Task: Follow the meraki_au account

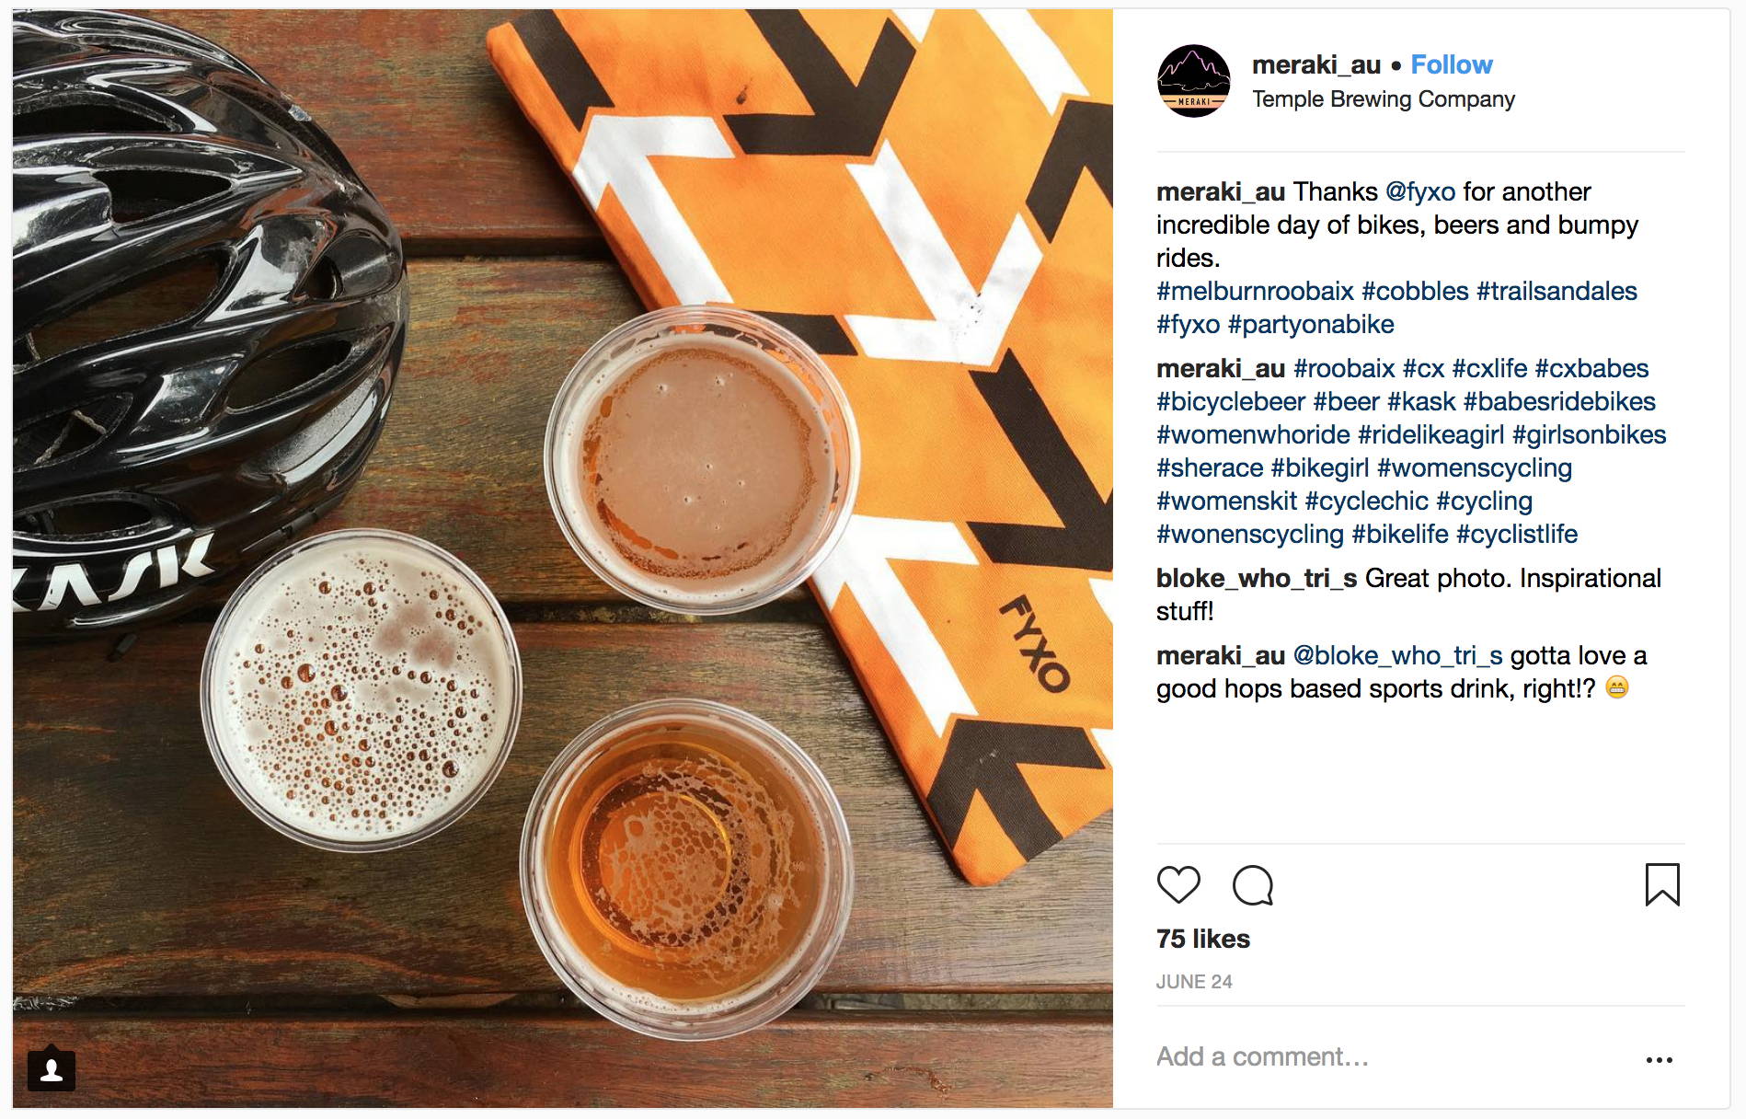Action: [x=1452, y=64]
